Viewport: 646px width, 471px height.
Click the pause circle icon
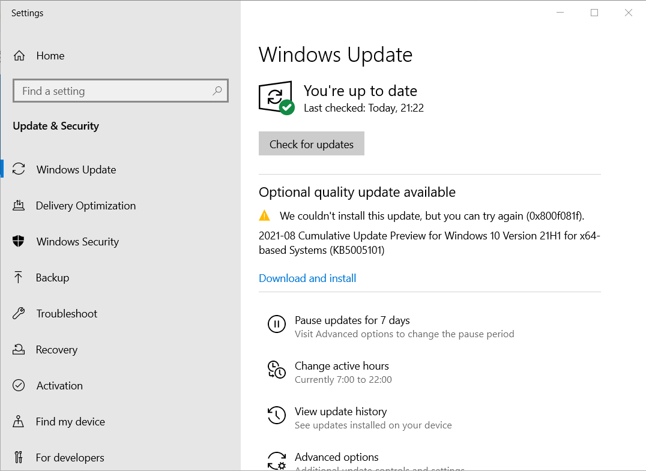coord(276,323)
